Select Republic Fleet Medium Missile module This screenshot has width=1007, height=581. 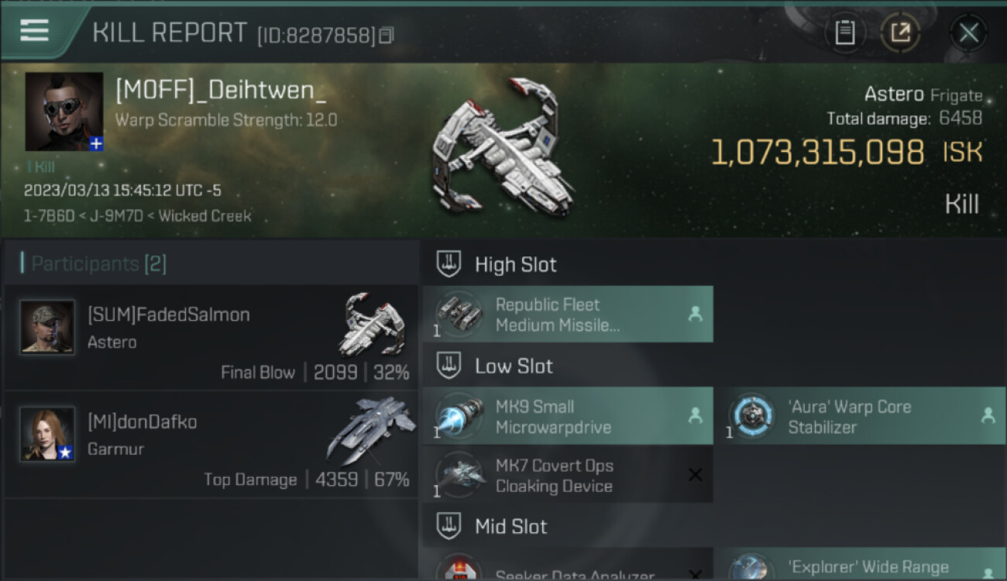pyautogui.click(x=568, y=315)
